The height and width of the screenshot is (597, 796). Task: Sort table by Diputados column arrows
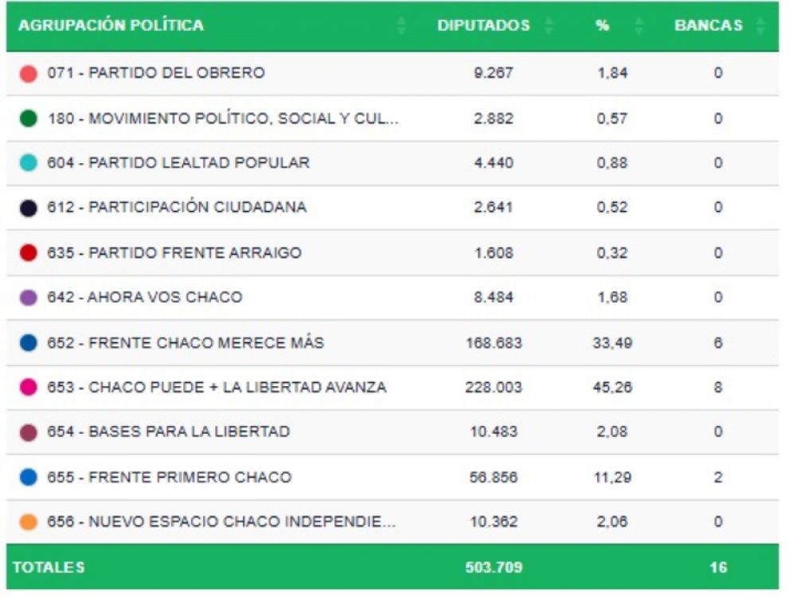click(549, 25)
